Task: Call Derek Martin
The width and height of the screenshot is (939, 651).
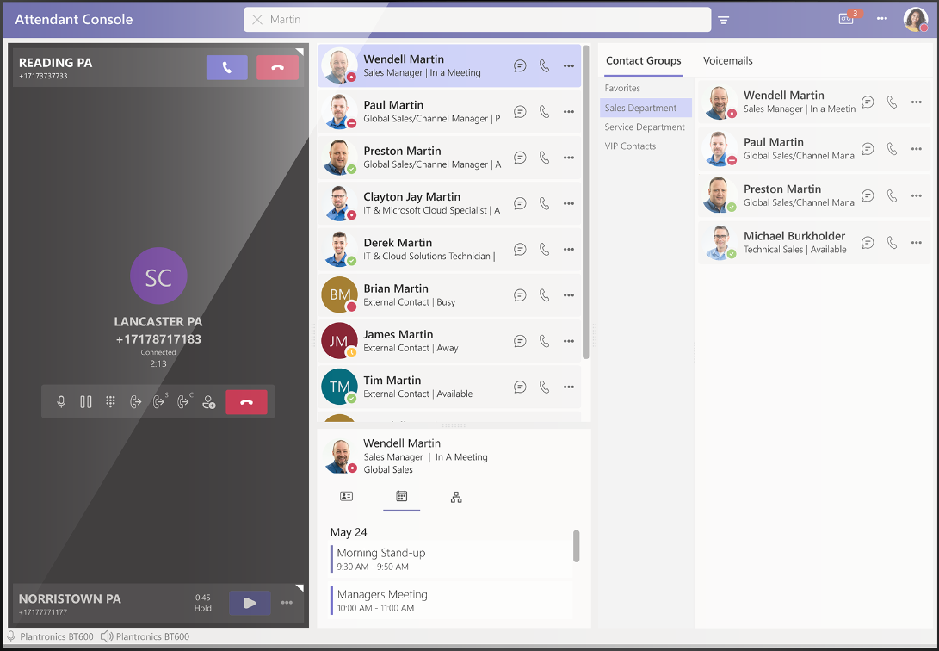Action: (x=544, y=249)
